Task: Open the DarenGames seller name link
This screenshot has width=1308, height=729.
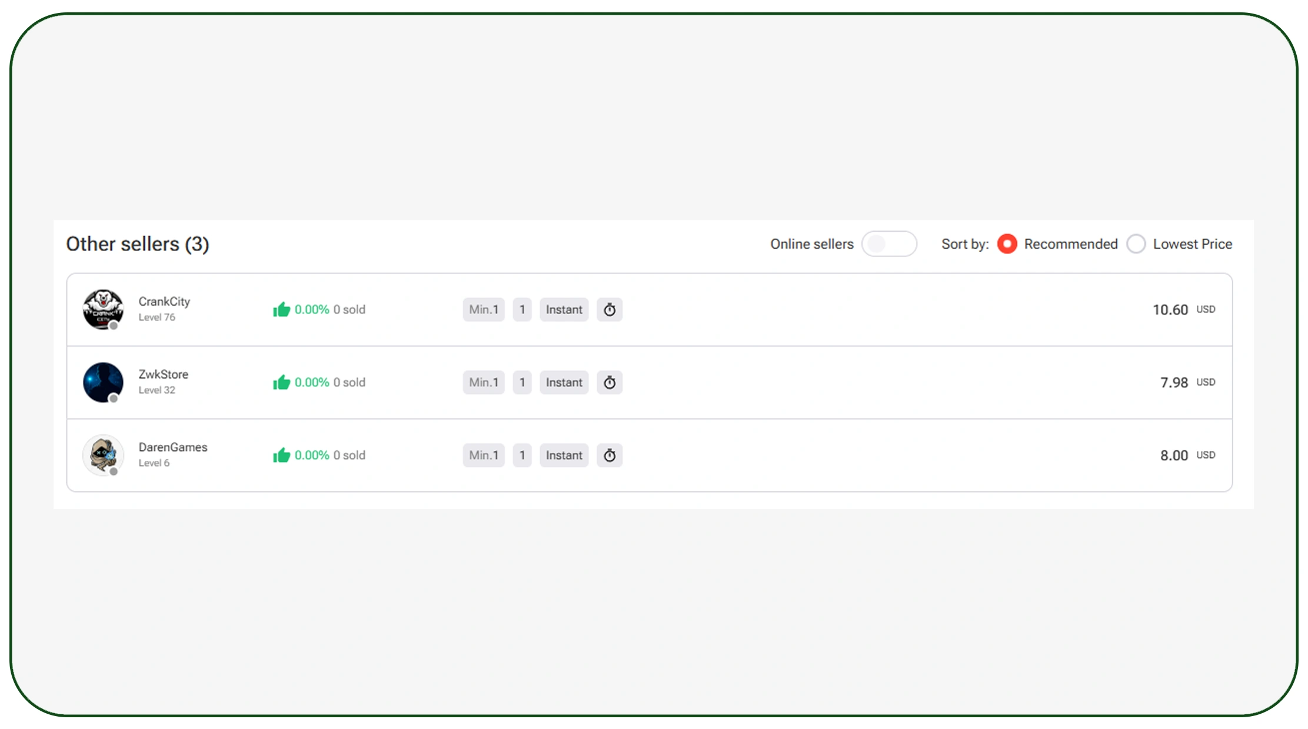Action: [172, 447]
